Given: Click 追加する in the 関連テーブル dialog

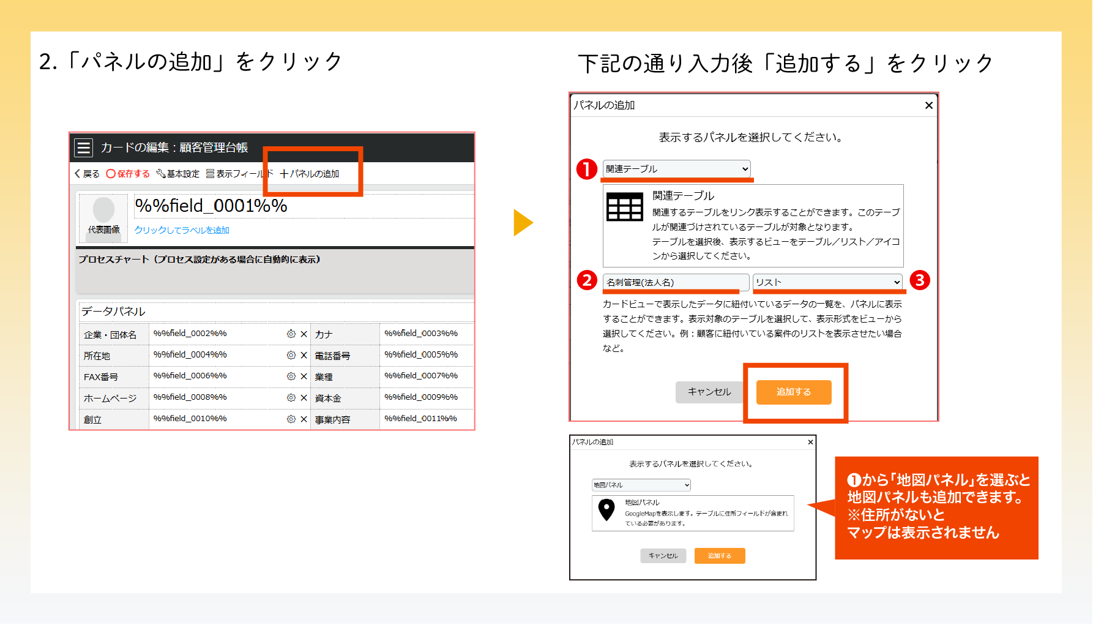Looking at the screenshot, I should coord(793,392).
